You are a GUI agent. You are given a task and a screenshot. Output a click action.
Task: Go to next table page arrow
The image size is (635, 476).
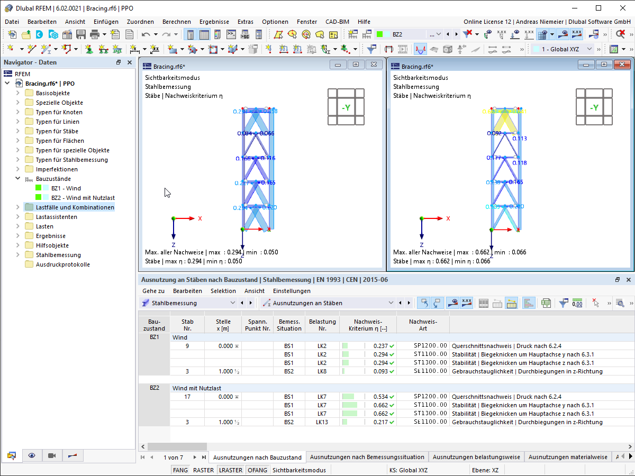195,457
